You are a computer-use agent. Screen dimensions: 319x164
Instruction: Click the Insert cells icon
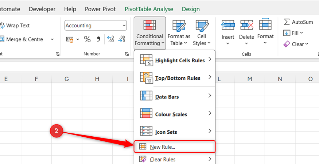click(228, 25)
